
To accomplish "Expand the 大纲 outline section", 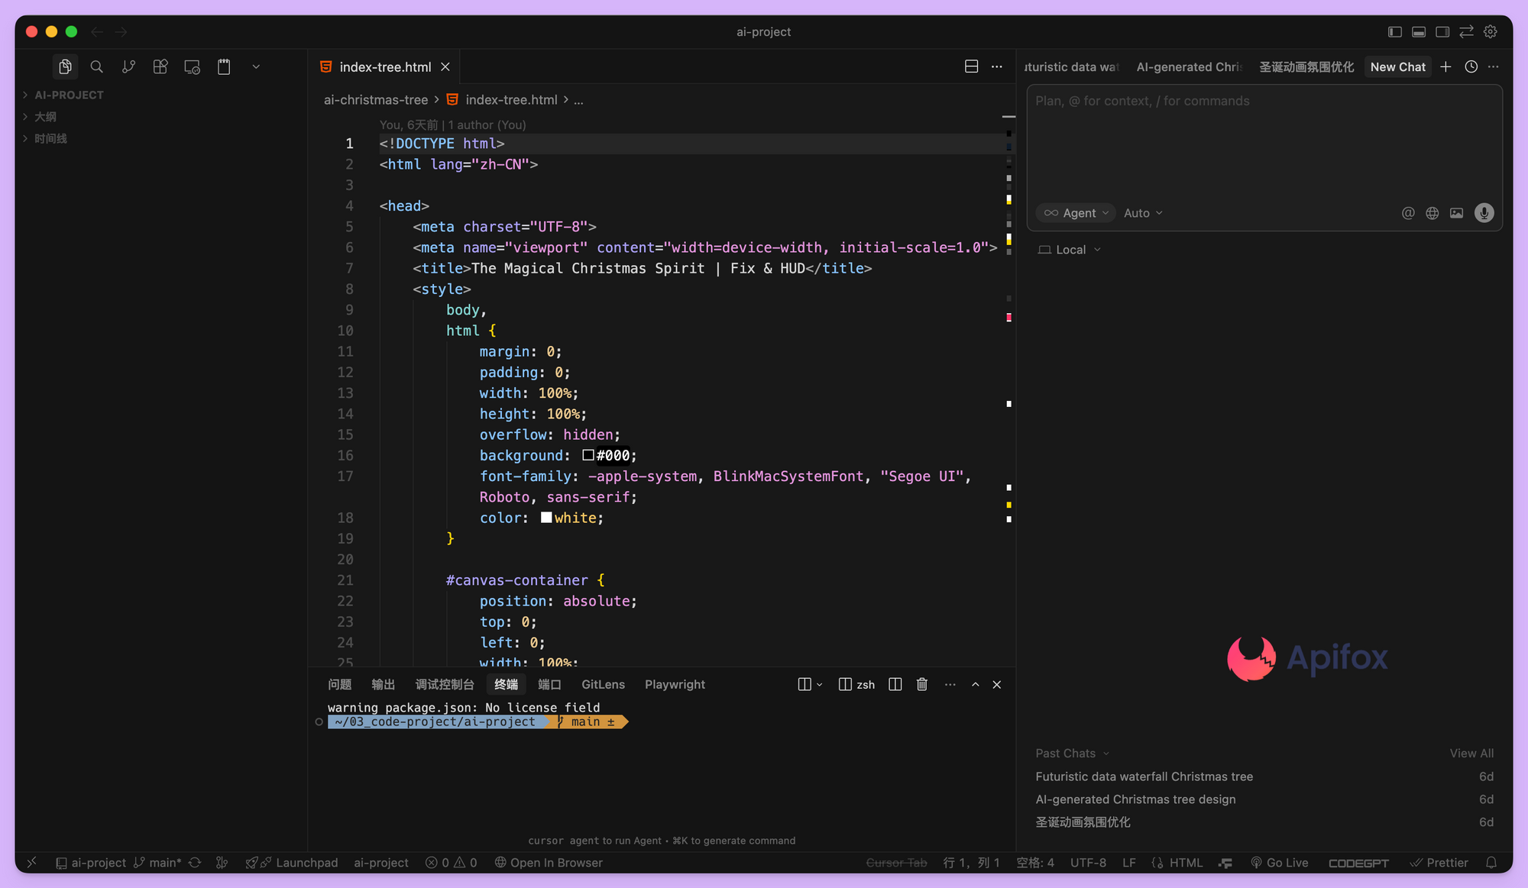I will (44, 117).
